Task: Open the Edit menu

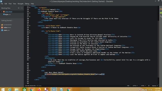Action: pyautogui.click(x=6, y=4)
